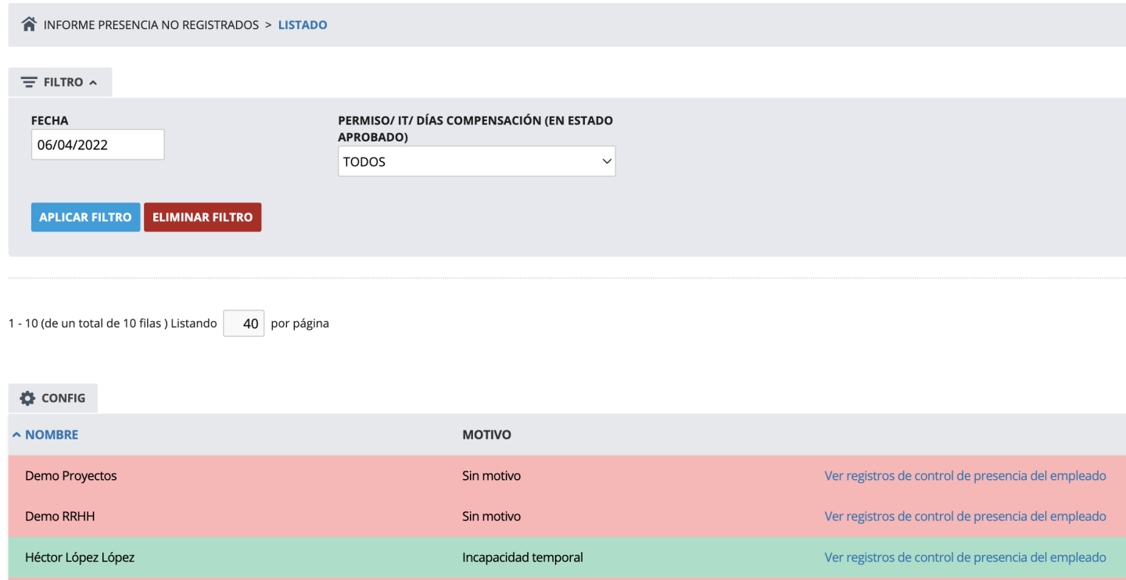Open presence records link for Demo Proyectos
The image size is (1126, 580).
tap(965, 475)
